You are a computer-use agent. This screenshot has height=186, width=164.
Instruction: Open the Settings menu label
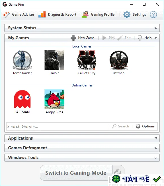click(139, 15)
